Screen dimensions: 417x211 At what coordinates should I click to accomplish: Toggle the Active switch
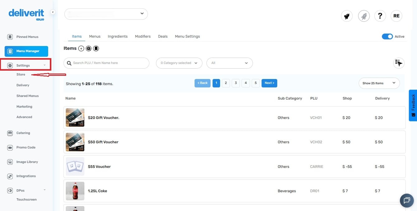click(387, 37)
